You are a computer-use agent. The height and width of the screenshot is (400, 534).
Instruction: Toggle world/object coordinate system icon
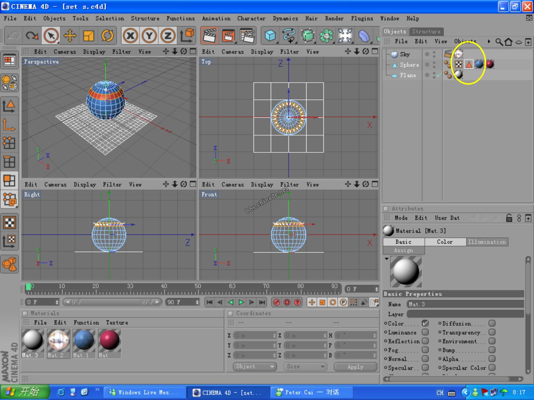187,36
